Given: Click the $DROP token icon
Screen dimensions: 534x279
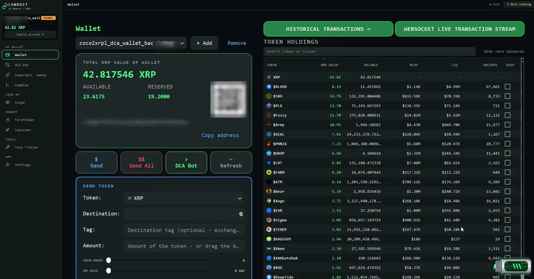Looking at the screenshot, I should click(269, 153).
